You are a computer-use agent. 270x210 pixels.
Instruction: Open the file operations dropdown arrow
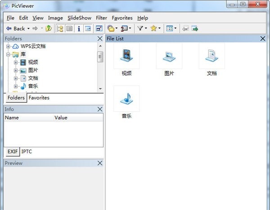click(x=117, y=28)
